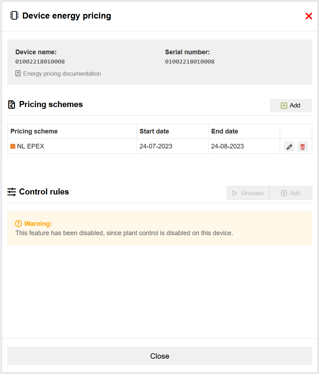
Task: Select the 24-07-2023 start date cell
Action: click(x=156, y=146)
